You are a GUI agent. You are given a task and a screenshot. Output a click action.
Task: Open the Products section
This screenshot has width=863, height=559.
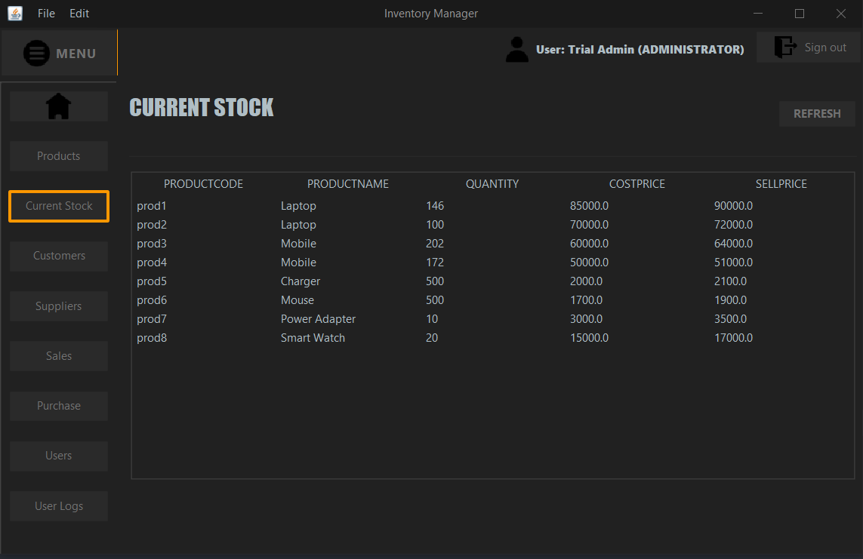tap(58, 156)
